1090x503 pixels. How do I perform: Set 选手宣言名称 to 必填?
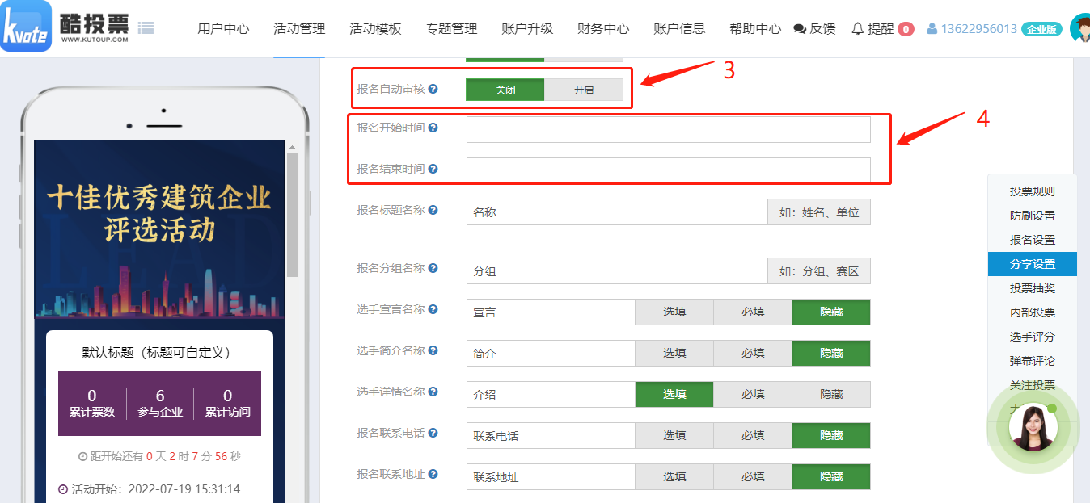coord(753,312)
